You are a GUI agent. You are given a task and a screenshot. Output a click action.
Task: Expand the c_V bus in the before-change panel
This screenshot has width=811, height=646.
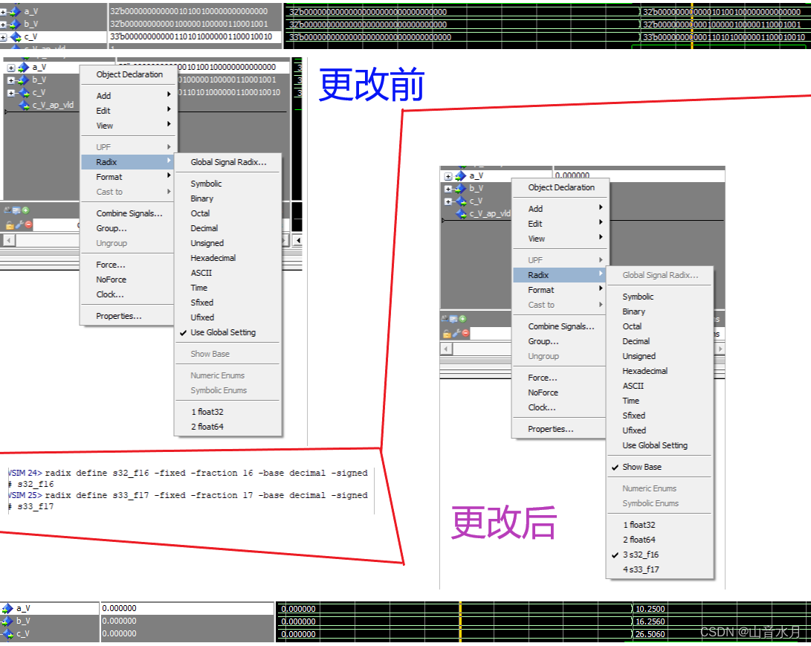(x=11, y=93)
